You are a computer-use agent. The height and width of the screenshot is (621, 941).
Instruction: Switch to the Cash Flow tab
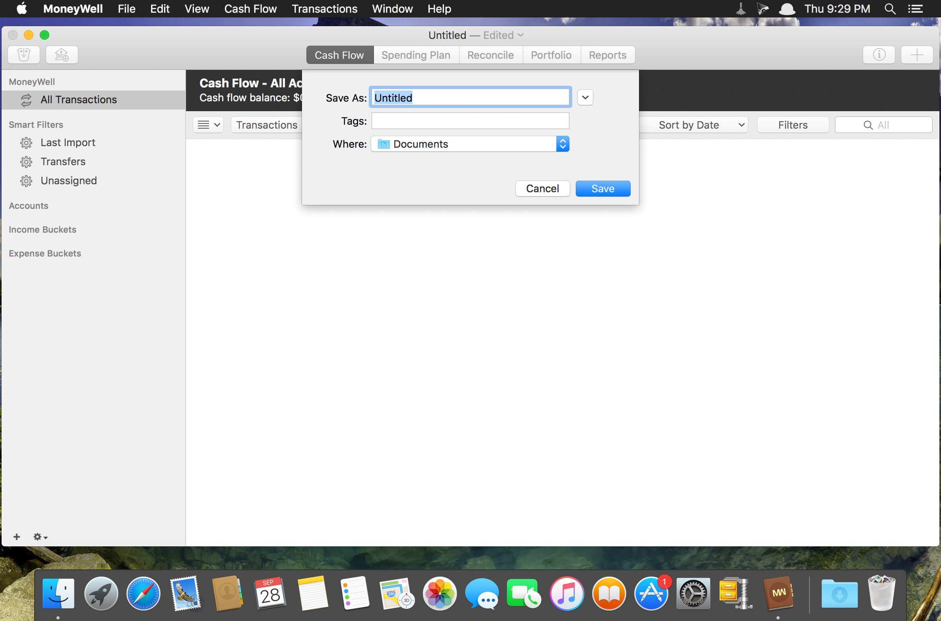pos(340,55)
